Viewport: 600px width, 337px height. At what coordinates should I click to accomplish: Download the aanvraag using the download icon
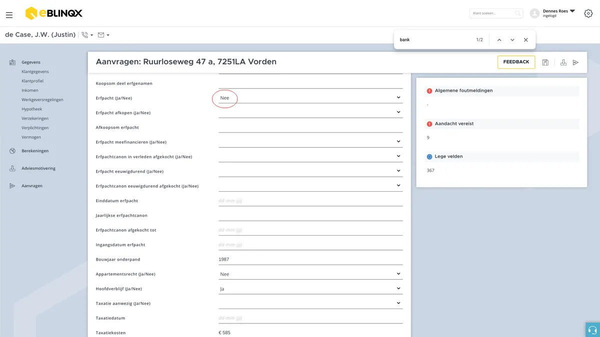coord(563,62)
